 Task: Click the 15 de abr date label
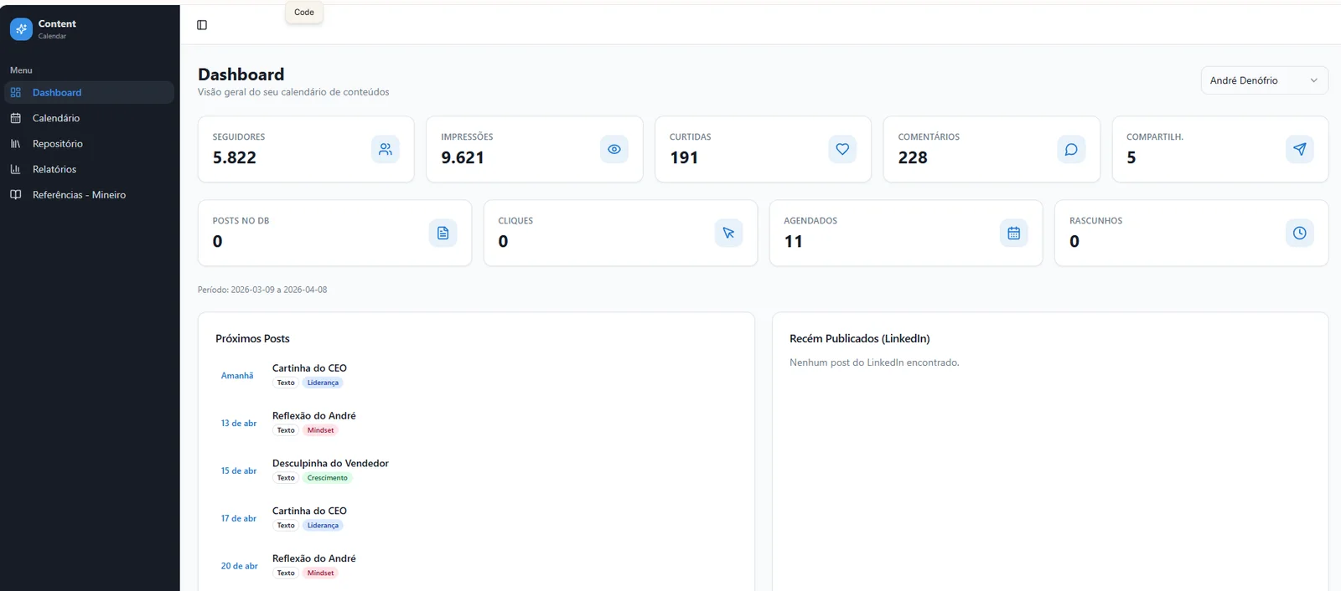pyautogui.click(x=239, y=471)
